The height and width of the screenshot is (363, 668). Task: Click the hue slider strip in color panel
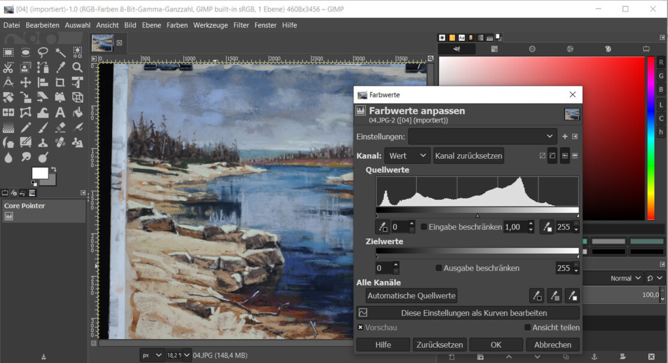click(651, 138)
